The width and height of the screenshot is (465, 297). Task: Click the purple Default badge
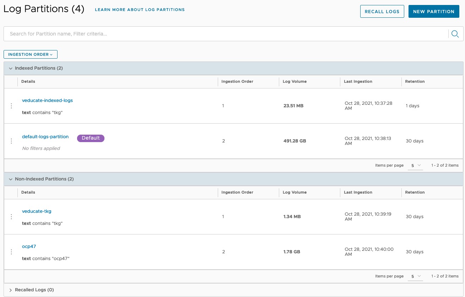91,138
